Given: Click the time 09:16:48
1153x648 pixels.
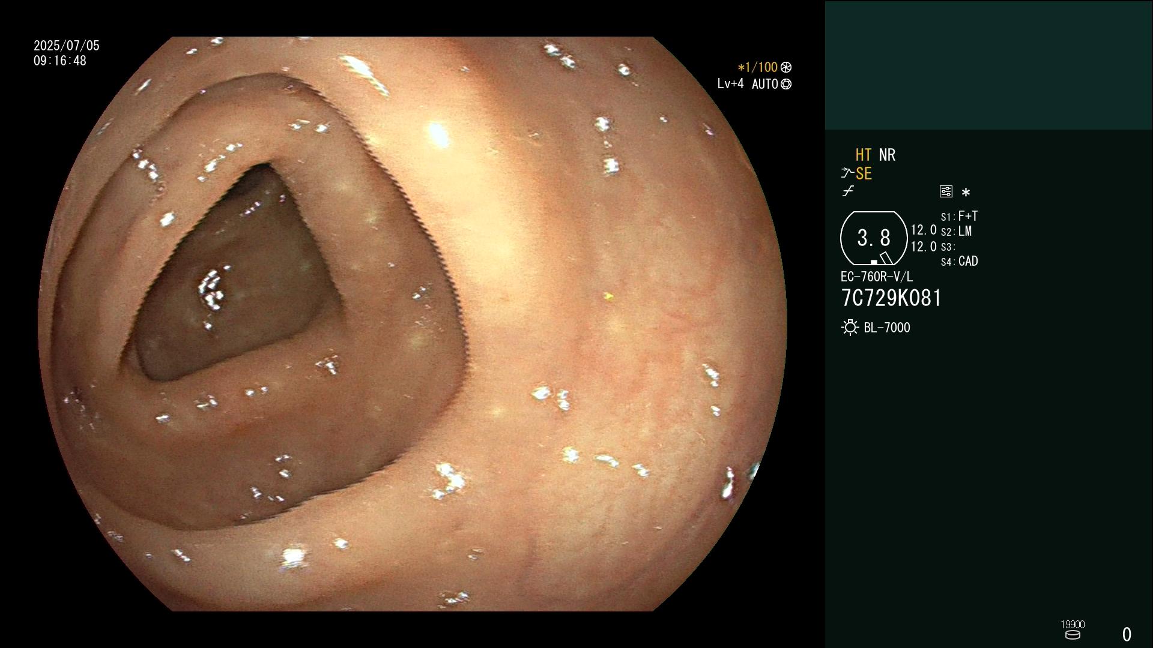Looking at the screenshot, I should tap(60, 61).
